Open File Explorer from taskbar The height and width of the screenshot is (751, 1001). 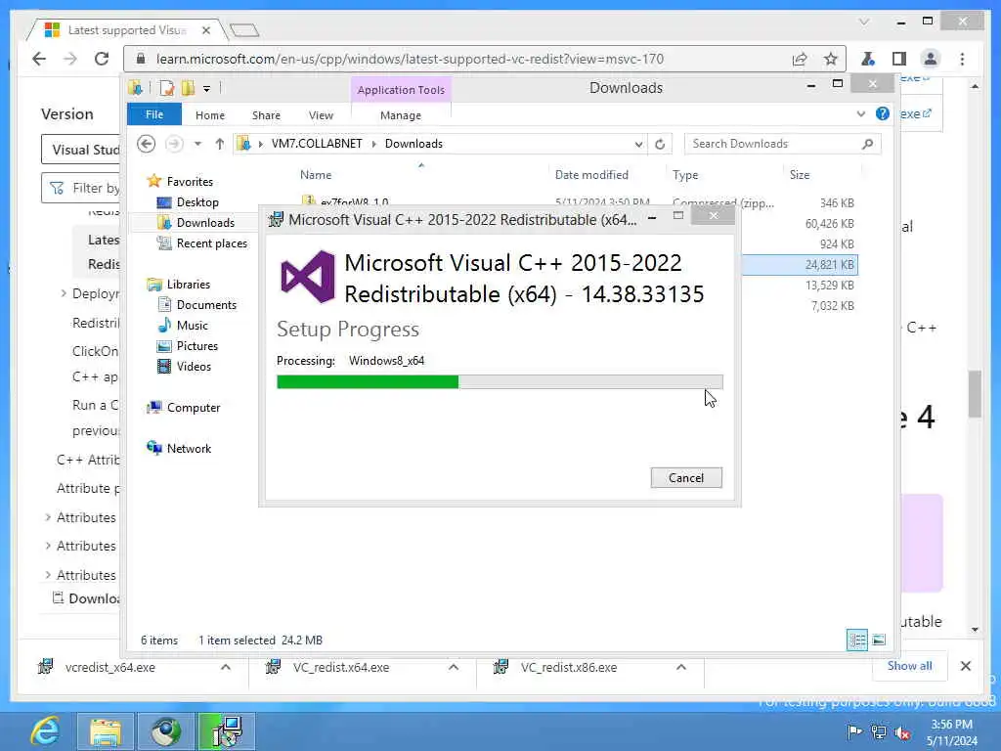point(106,731)
